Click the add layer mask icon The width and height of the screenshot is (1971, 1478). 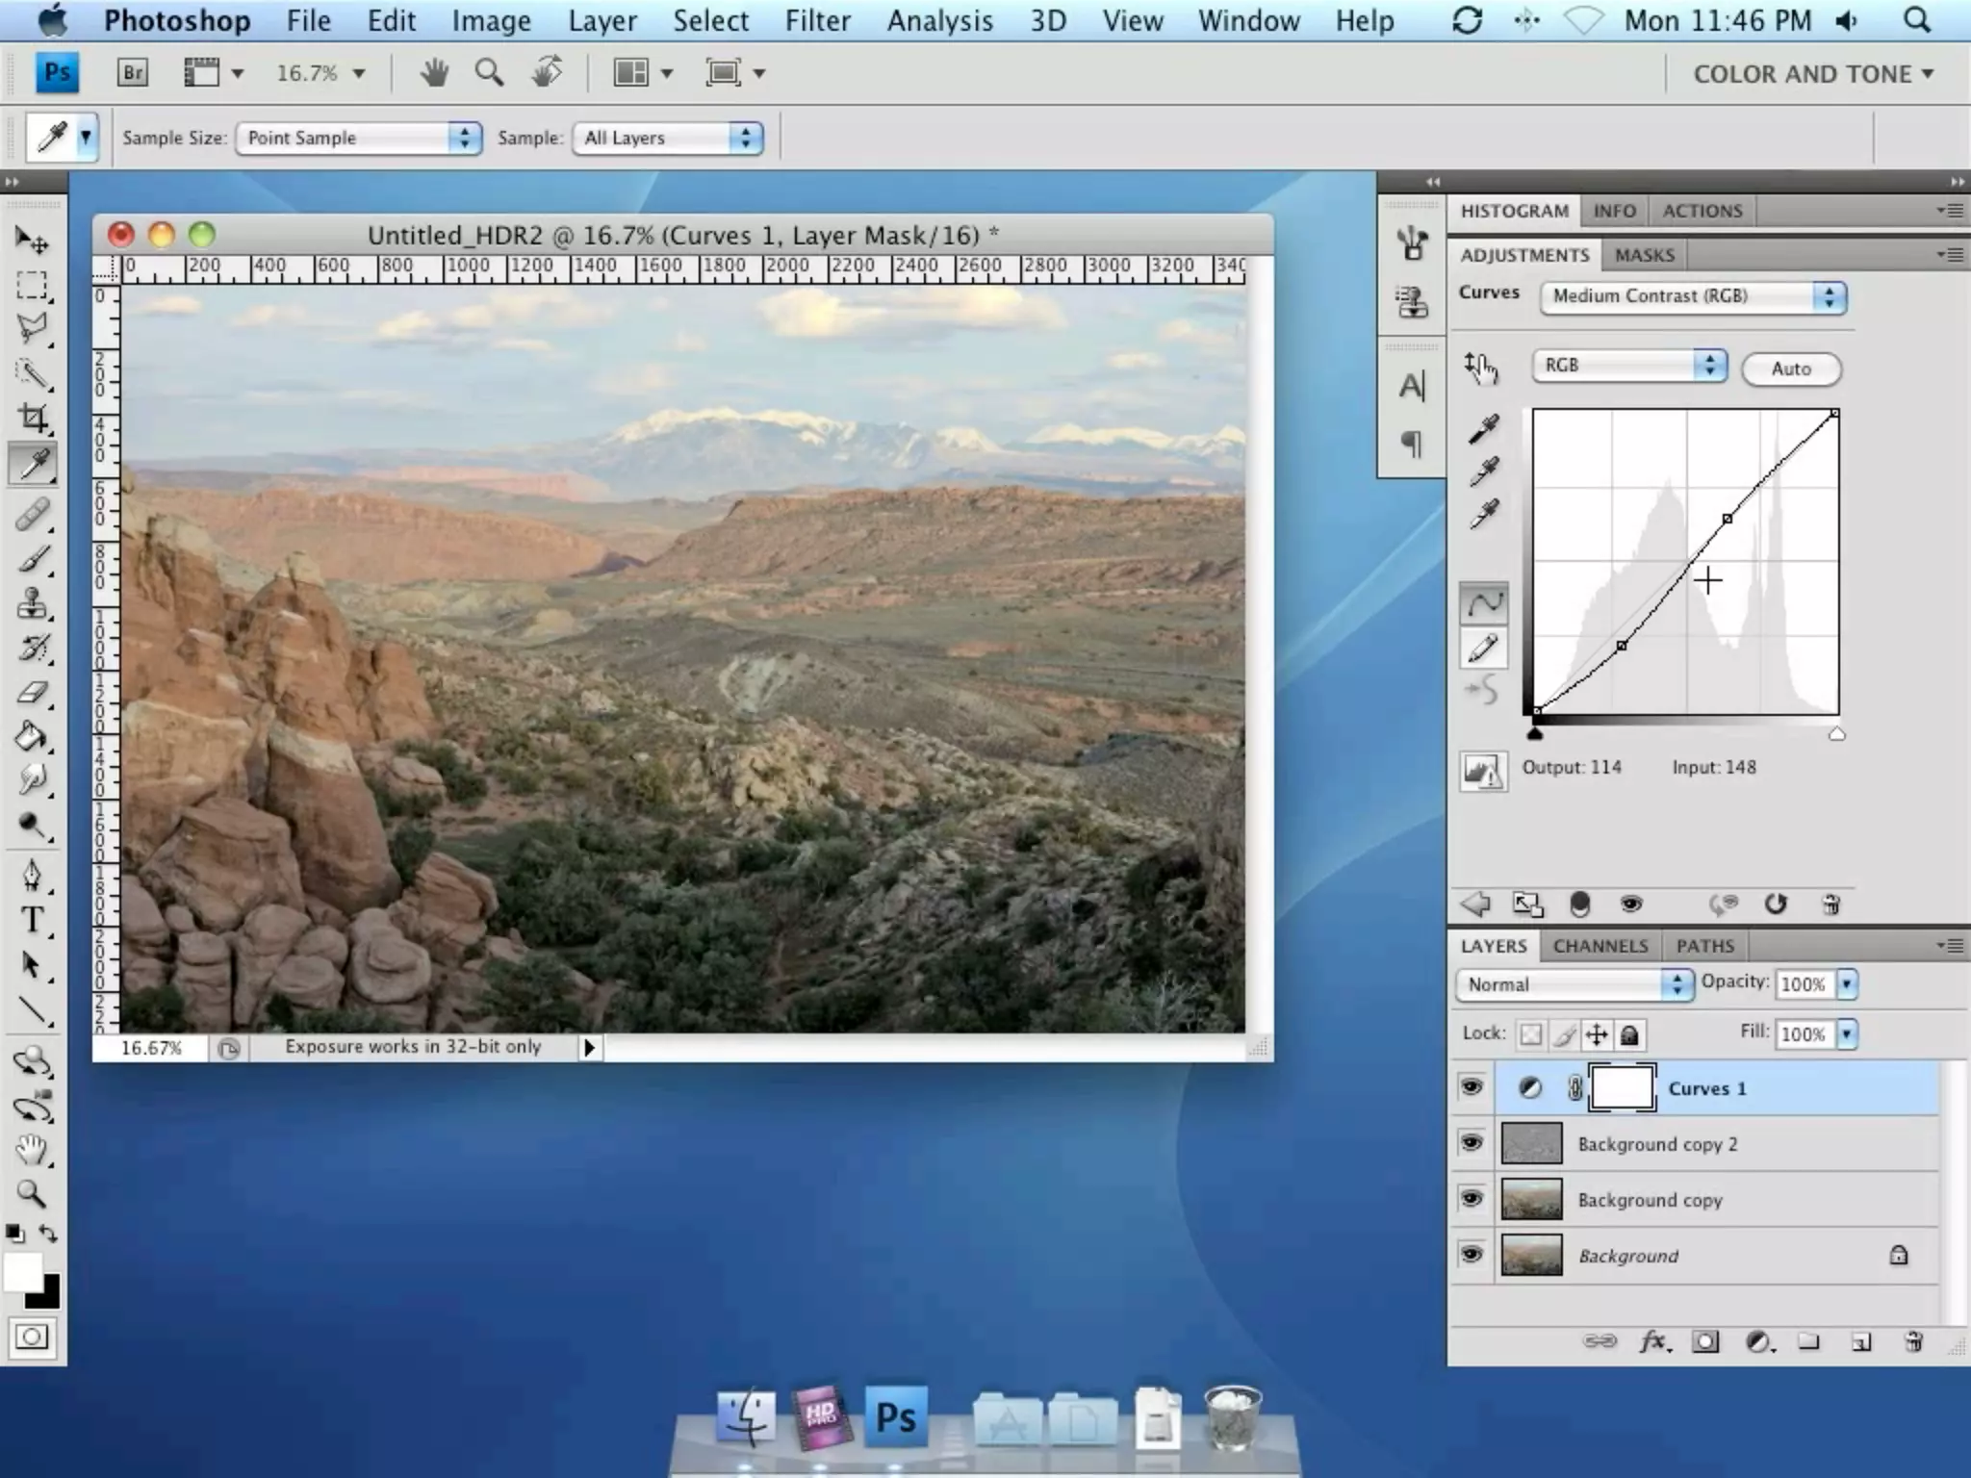[x=1705, y=1342]
